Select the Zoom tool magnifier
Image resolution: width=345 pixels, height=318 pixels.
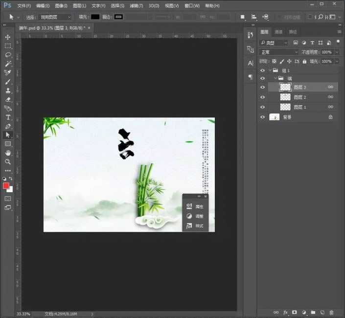tap(8, 161)
